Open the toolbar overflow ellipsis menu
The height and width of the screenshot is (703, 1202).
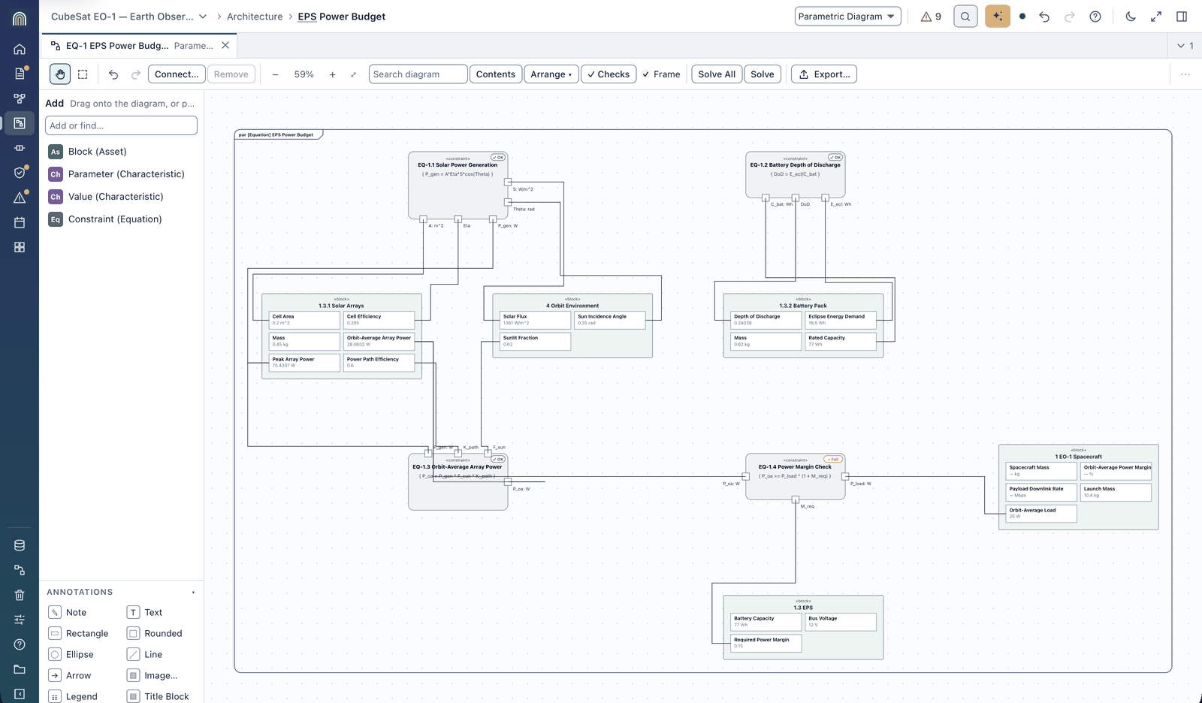coord(1185,74)
